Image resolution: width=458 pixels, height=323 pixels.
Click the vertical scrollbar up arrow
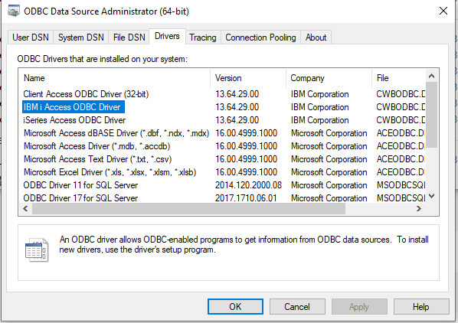tap(431, 76)
